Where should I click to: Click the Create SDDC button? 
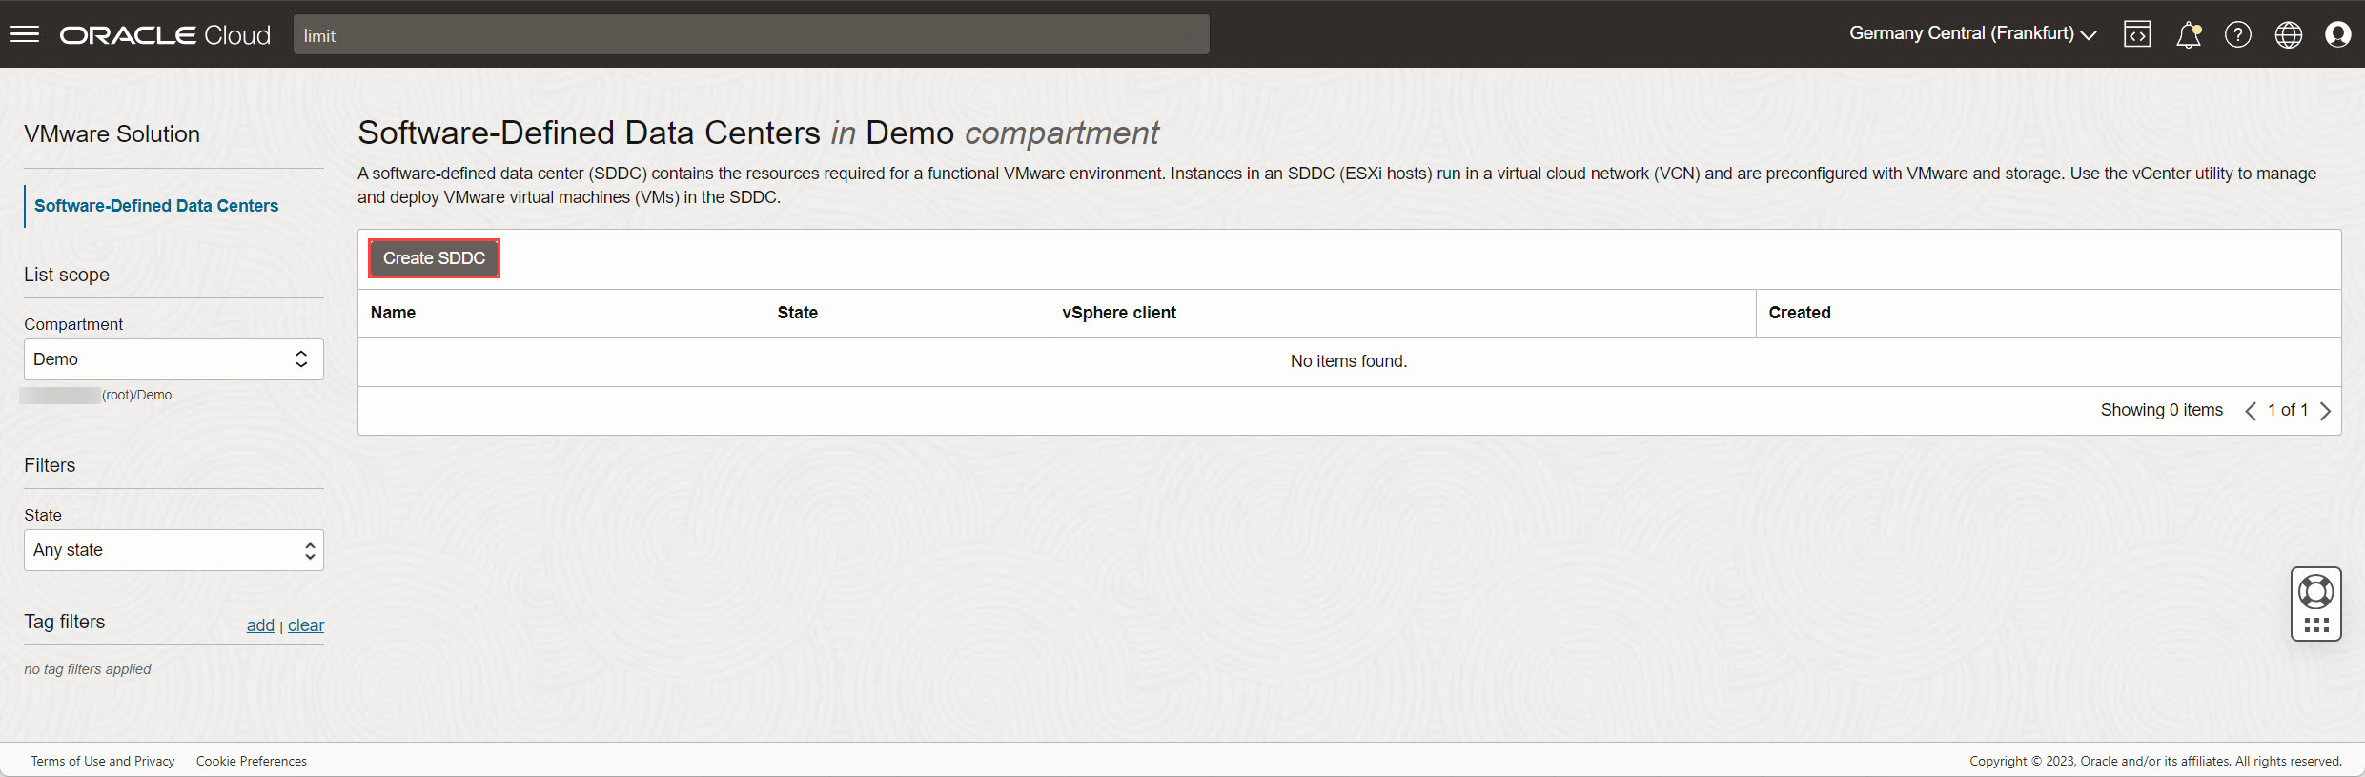435,258
